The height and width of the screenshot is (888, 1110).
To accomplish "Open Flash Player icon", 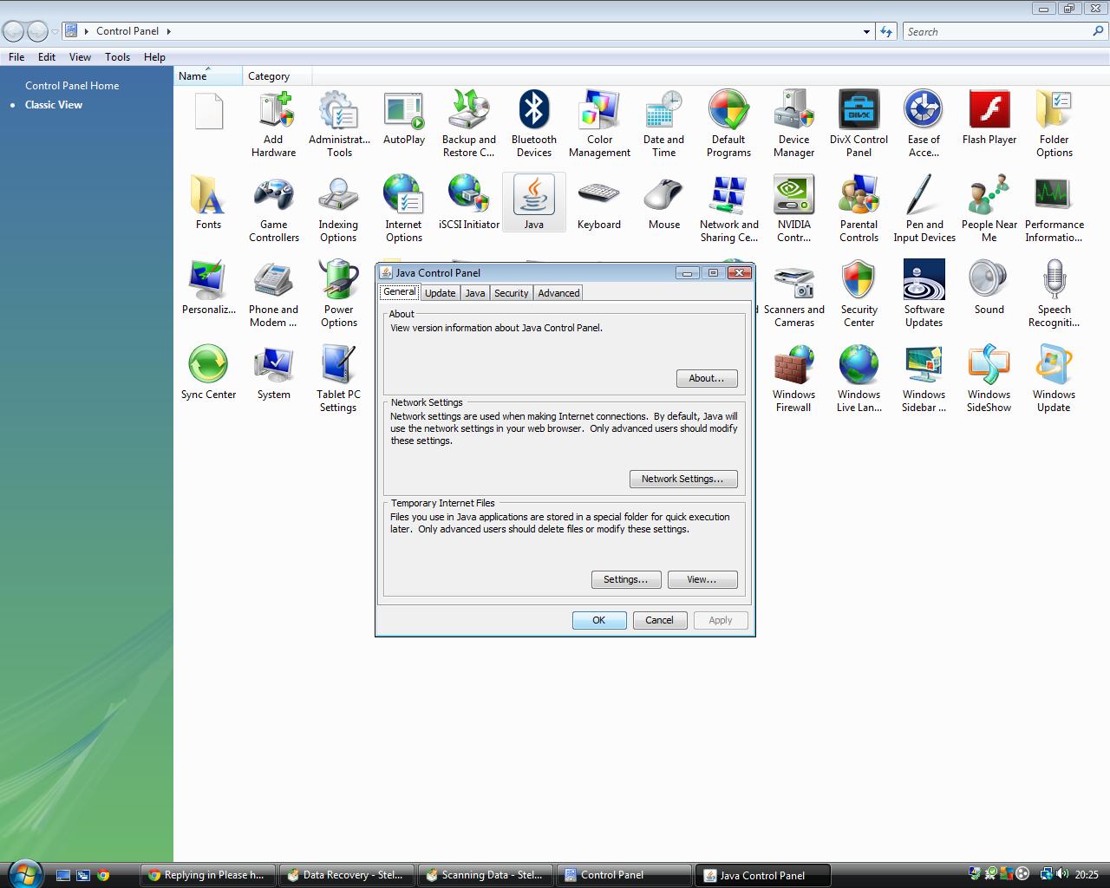I will (989, 118).
